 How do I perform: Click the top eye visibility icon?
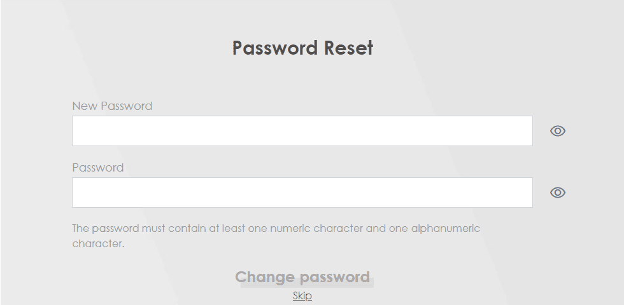click(558, 131)
